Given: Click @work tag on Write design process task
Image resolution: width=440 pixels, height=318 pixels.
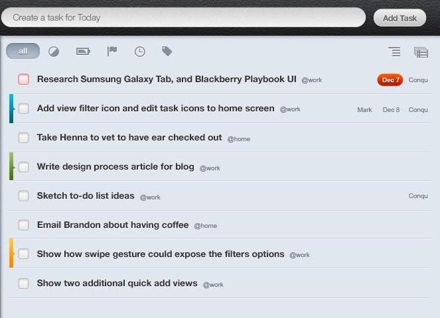Looking at the screenshot, I should 210,168.
